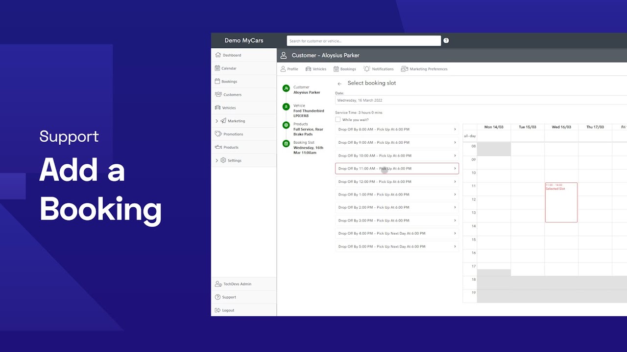Click the Logout icon in sidebar

pos(218,310)
